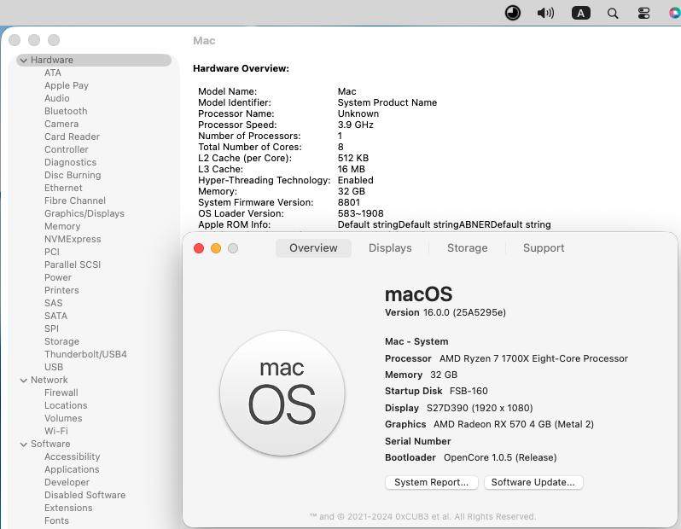
Task: Select SPI in the sidebar
Action: [x=51, y=328]
